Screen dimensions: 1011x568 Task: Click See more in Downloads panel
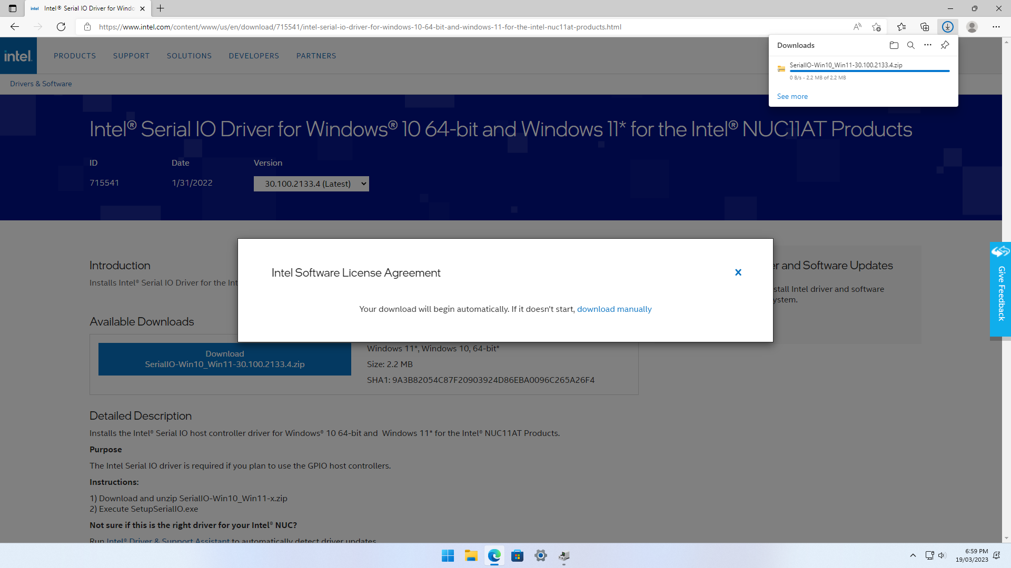[x=792, y=96]
